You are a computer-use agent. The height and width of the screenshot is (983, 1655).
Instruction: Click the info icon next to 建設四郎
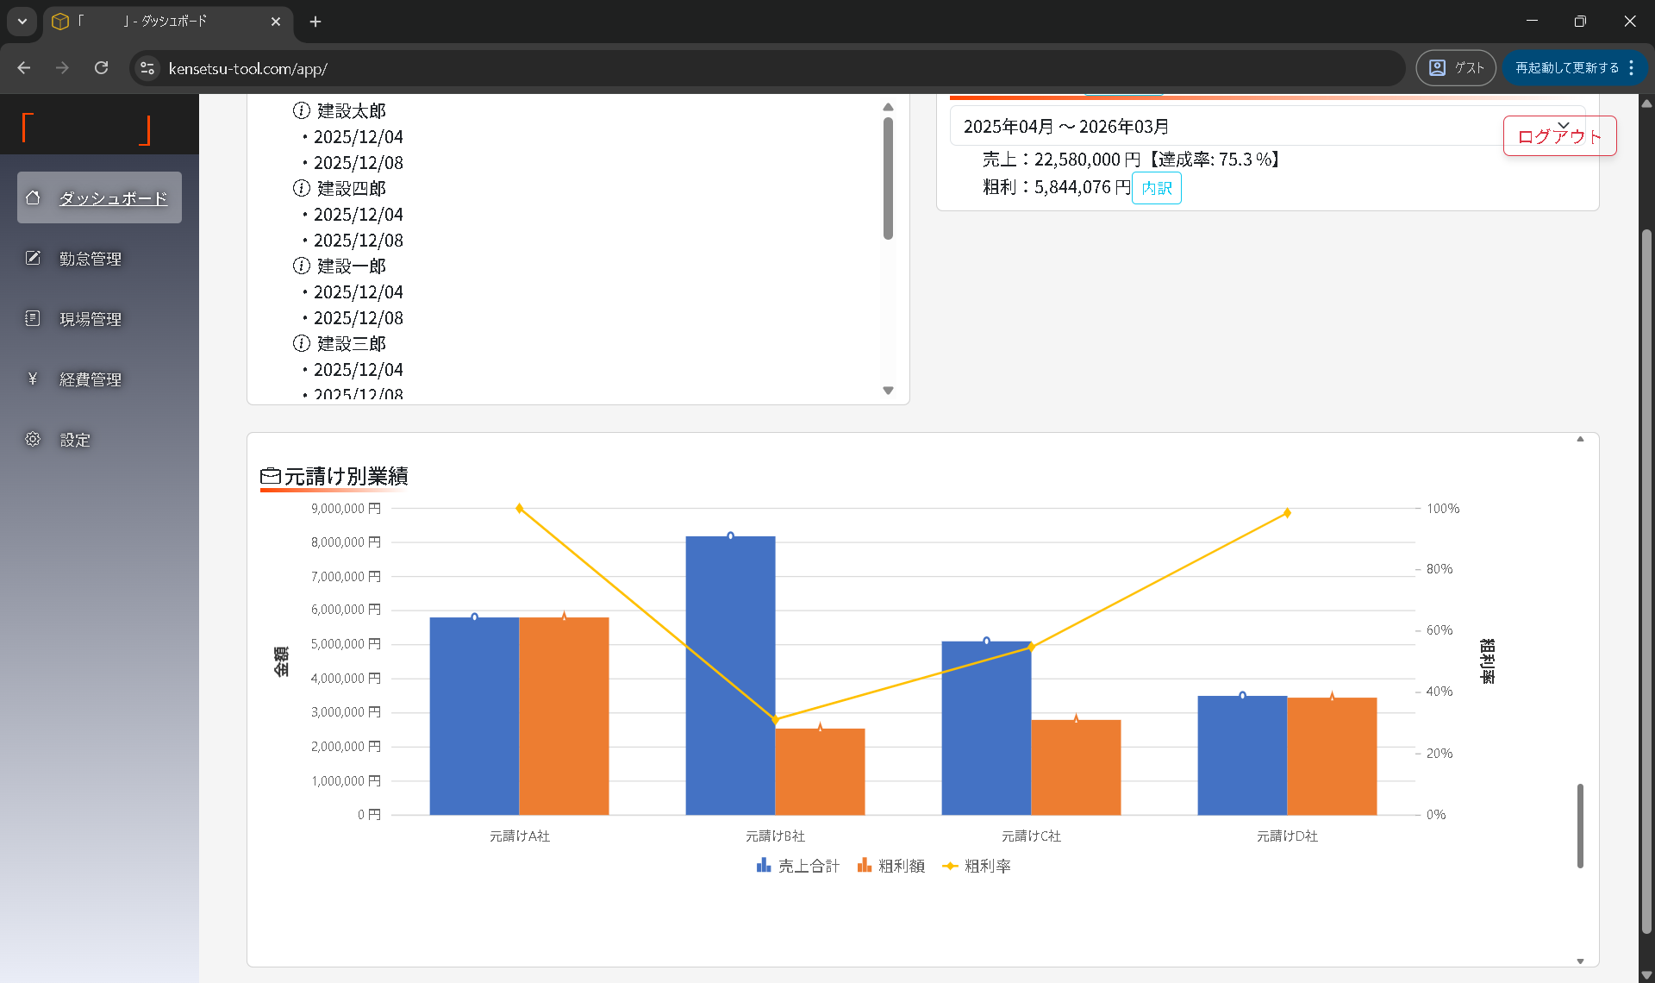tap(300, 188)
